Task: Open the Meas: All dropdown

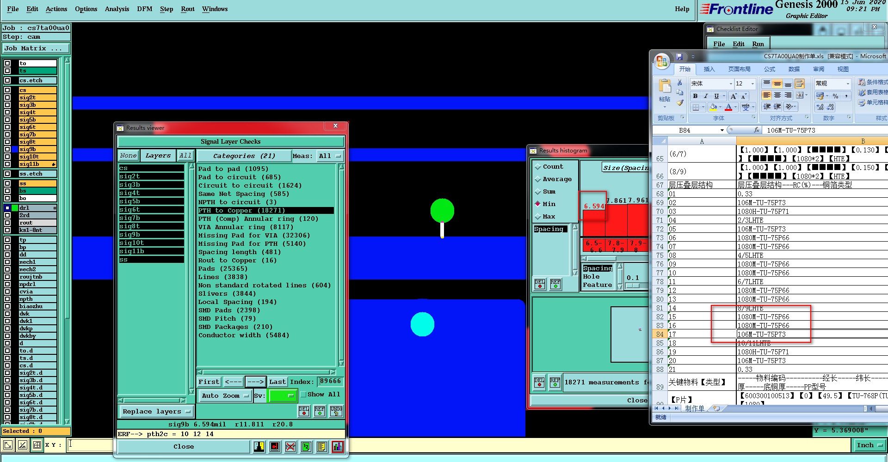Action: 330,156
